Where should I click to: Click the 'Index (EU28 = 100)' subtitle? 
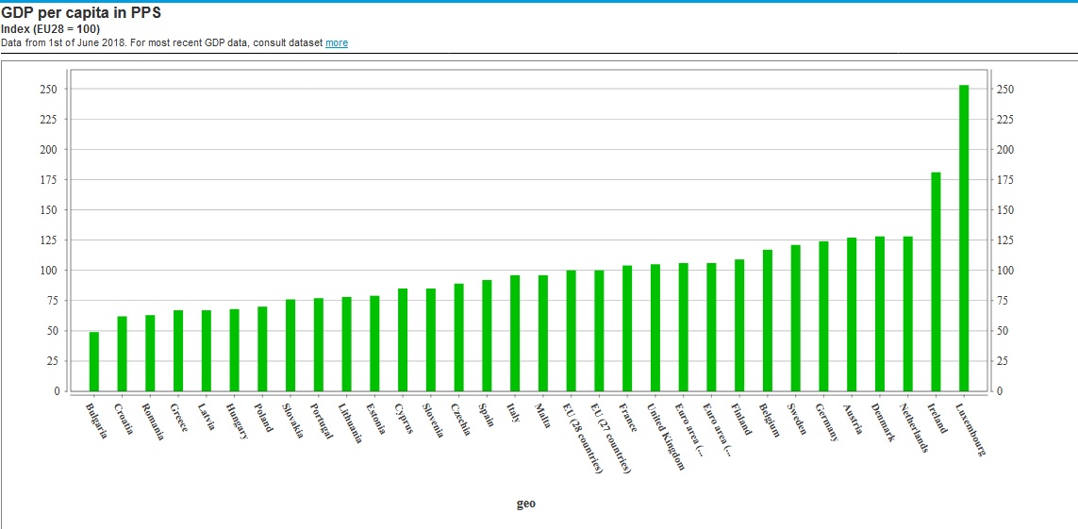tap(50, 29)
